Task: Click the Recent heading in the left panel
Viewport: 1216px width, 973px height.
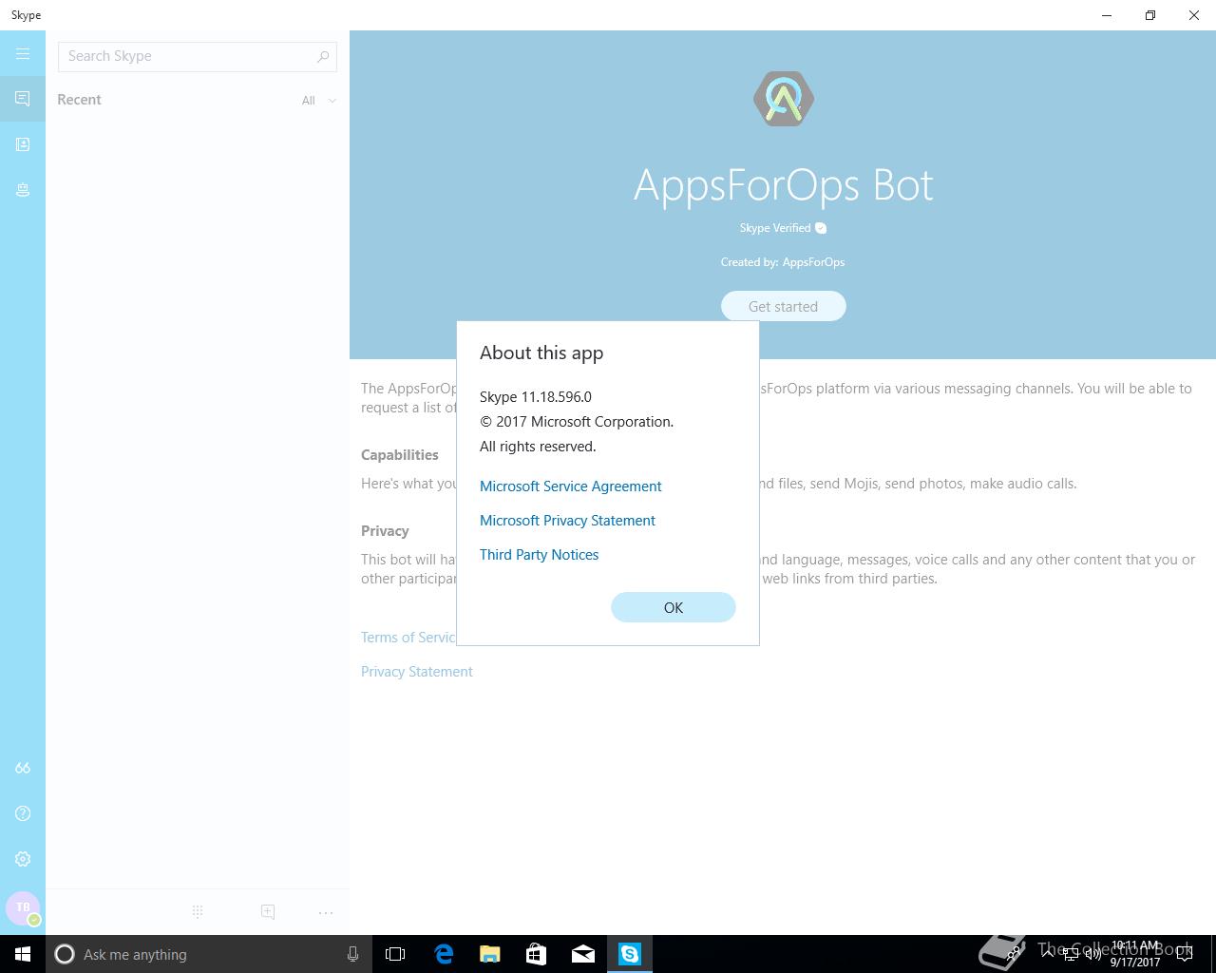Action: click(x=79, y=100)
